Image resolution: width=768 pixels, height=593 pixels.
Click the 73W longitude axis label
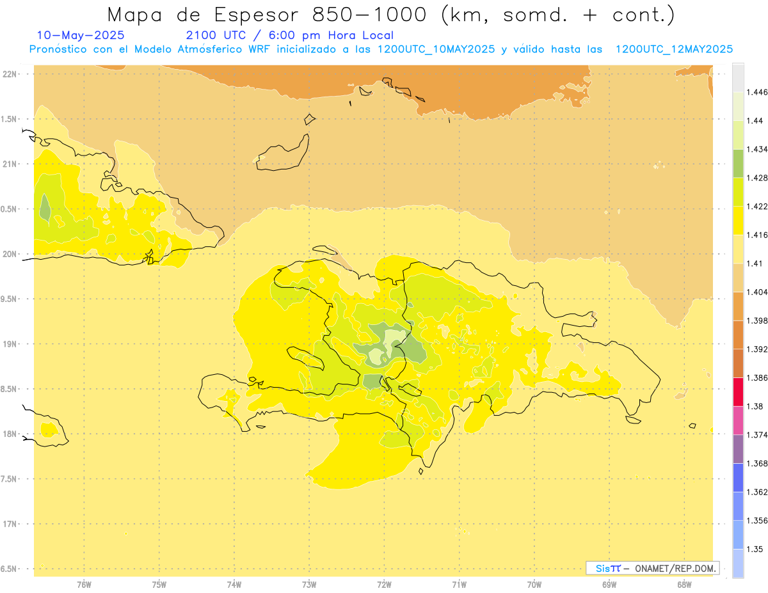coord(309,585)
